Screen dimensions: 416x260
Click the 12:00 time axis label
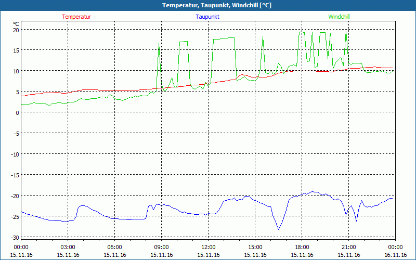click(x=209, y=248)
